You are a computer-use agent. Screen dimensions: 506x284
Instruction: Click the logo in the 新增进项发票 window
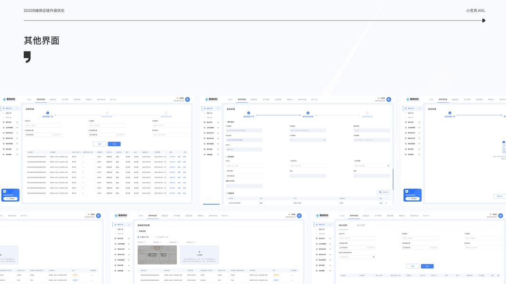pos(121,216)
